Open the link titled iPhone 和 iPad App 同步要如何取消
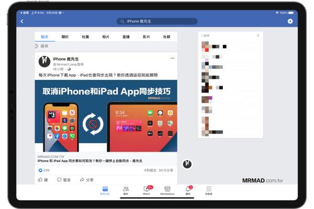The height and width of the screenshot is (209, 314). tap(90, 161)
